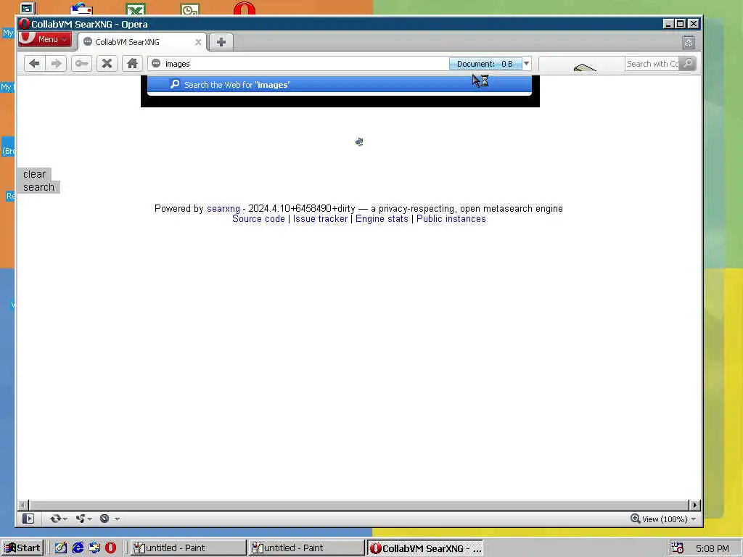Switch to second untitled - Paint taskbar button
743x557 pixels.
tap(306, 548)
